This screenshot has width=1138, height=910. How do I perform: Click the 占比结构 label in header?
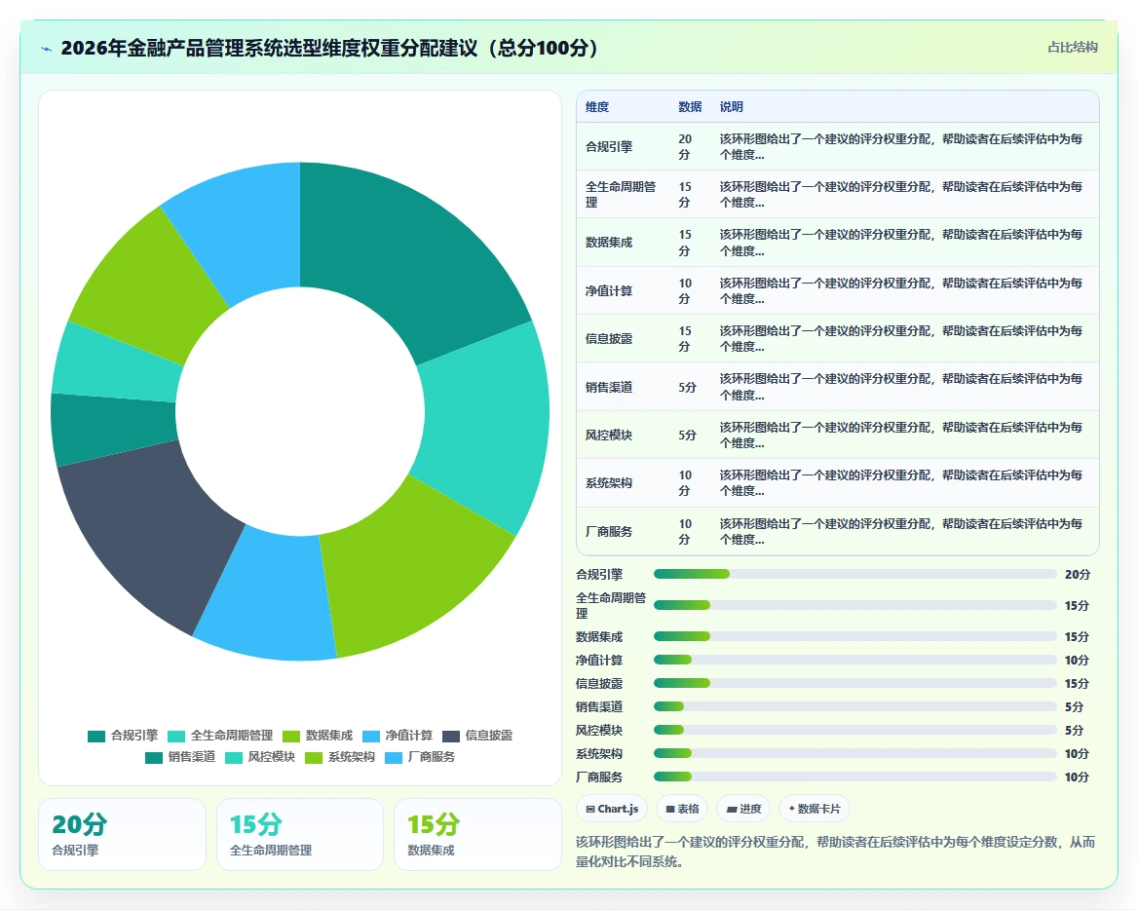pos(1072,47)
